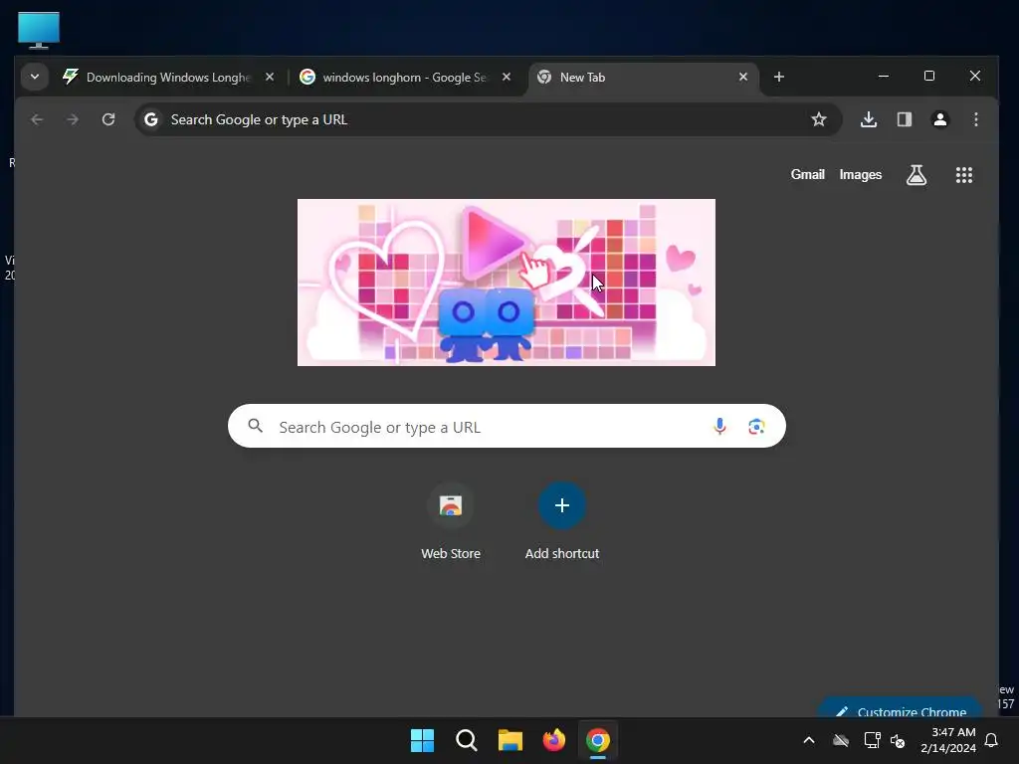
Task: Select the New Tab tab
Action: 644,78
